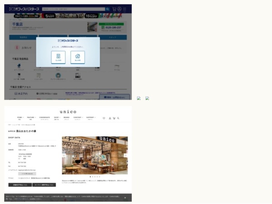Expand the CONTENT menu on unico
272x204 pixels.
tap(78, 118)
